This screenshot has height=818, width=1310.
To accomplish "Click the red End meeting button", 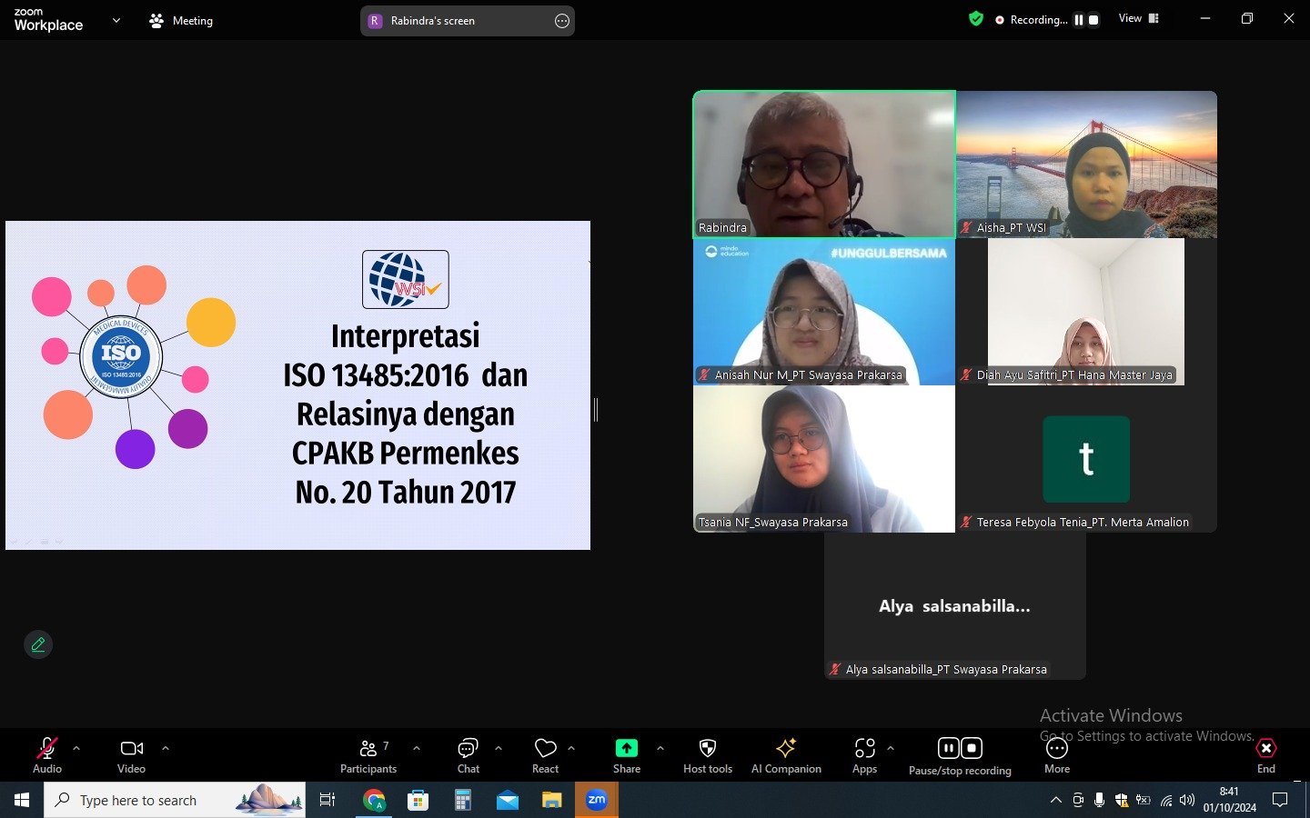I will 1266,754.
